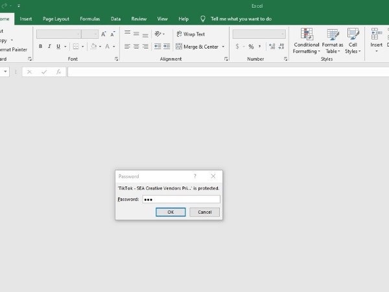Click Cancel in the Password dialog

click(204, 212)
